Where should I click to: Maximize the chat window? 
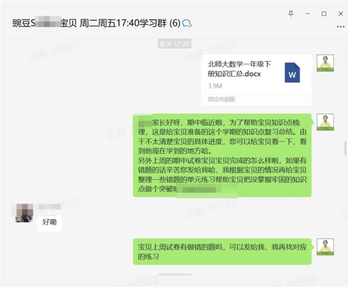click(x=324, y=14)
